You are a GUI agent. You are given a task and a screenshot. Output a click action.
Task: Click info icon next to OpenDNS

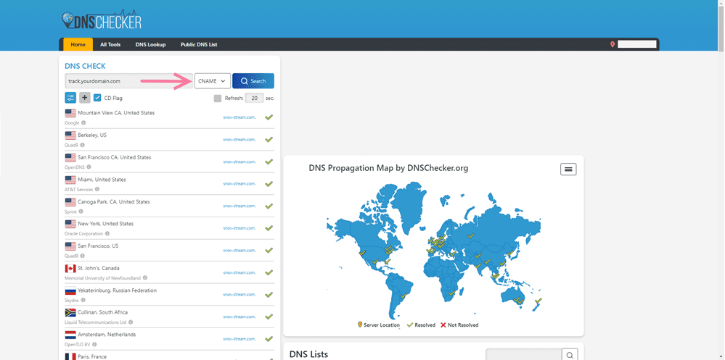[89, 167]
